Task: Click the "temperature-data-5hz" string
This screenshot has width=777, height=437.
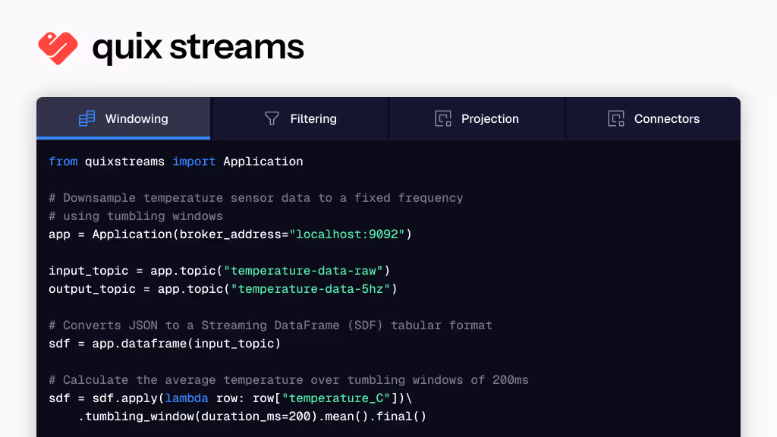Action: (310, 289)
